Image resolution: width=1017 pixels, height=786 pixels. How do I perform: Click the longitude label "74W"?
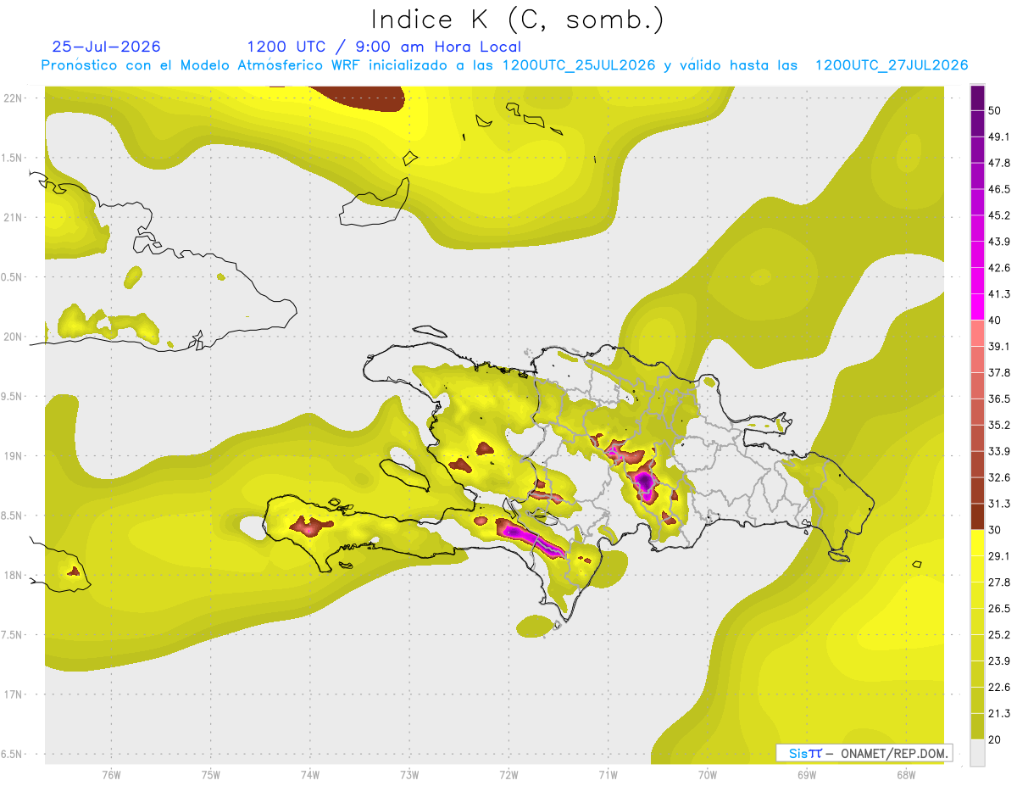(x=310, y=775)
